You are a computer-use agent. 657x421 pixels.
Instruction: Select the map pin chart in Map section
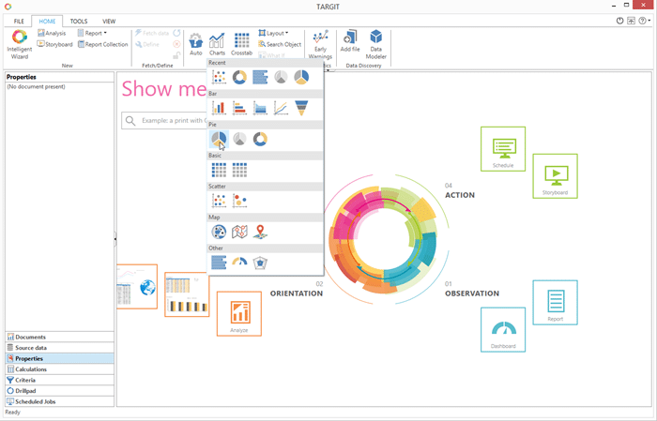(260, 232)
